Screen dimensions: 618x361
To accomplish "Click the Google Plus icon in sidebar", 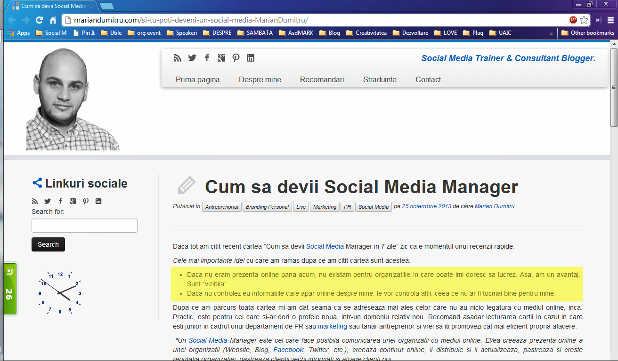I will click(73, 201).
